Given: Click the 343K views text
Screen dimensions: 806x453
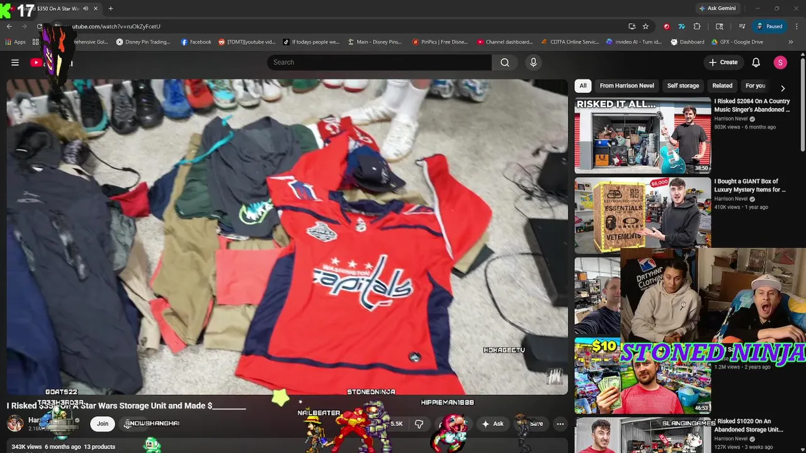Looking at the screenshot, I should pyautogui.click(x=26, y=447).
